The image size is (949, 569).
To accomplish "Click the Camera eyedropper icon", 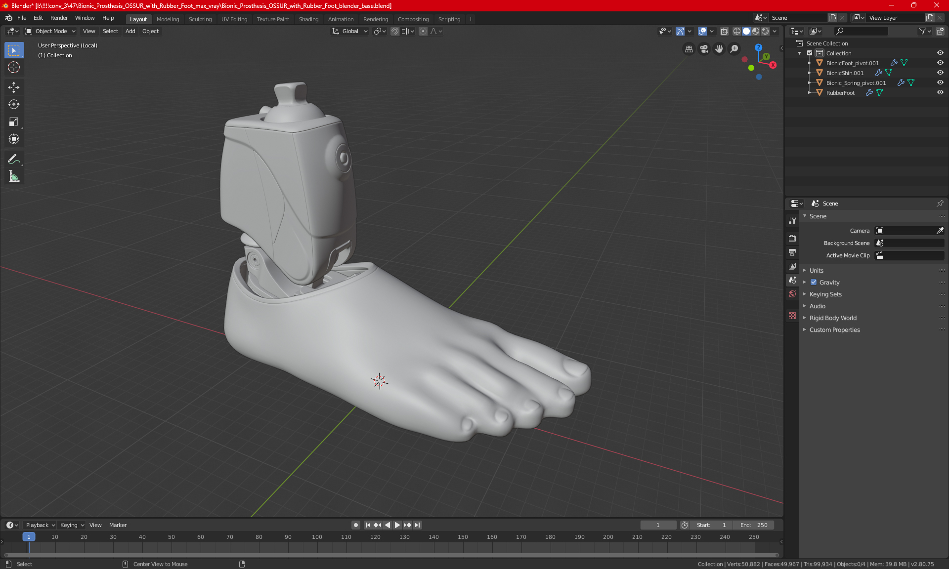I will tap(940, 231).
